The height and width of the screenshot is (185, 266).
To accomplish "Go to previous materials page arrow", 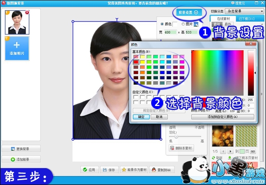I will coord(223,151).
